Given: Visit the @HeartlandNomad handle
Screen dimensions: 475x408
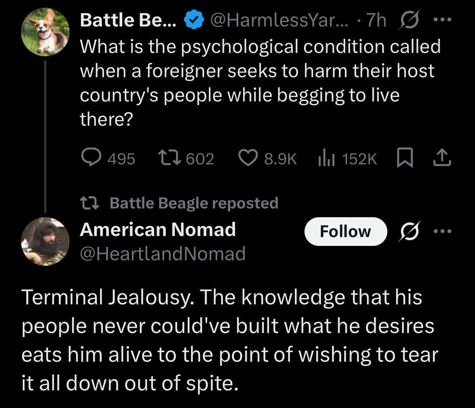Looking at the screenshot, I should click(x=162, y=253).
